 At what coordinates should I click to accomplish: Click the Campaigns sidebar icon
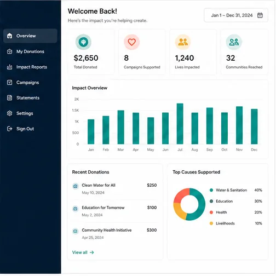click(9, 83)
